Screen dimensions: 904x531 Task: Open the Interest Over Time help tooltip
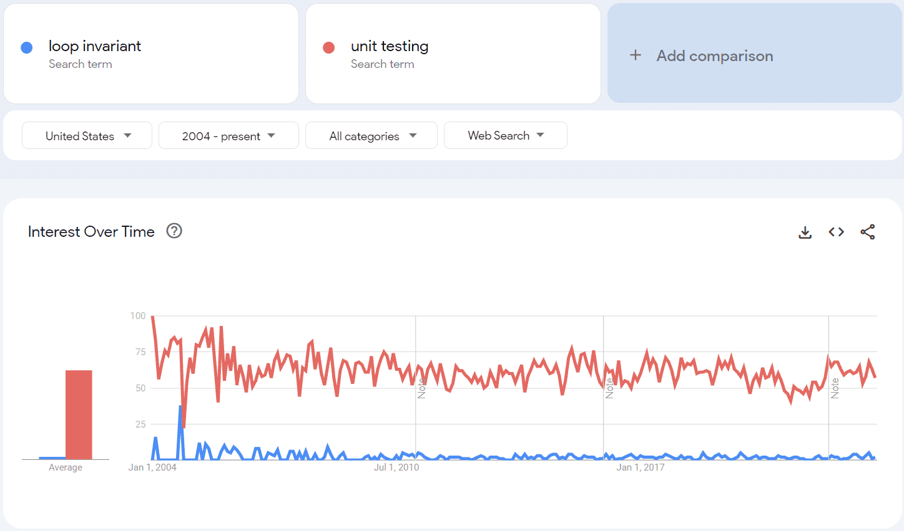[x=174, y=231]
